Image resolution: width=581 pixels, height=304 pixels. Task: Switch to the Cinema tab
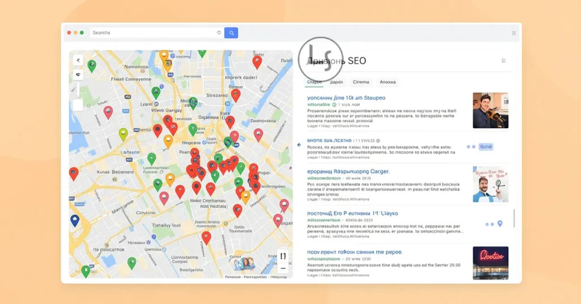[361, 82]
